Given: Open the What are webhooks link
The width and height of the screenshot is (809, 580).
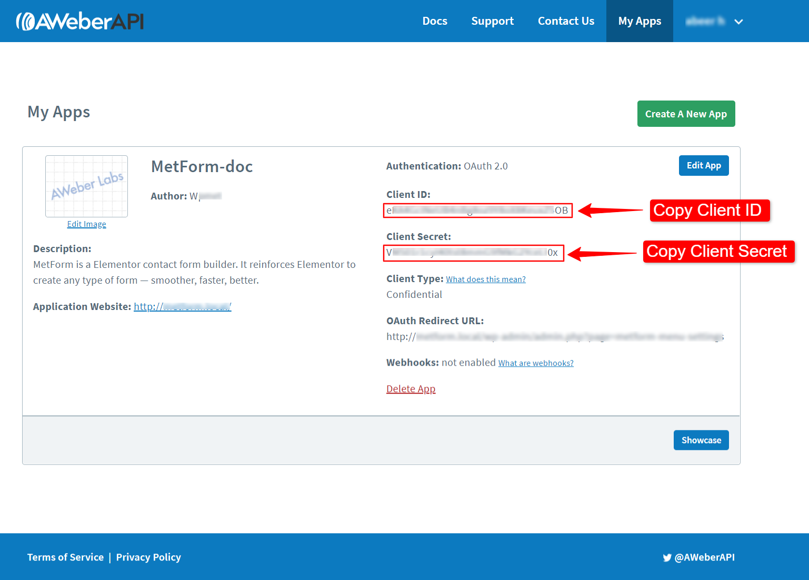Looking at the screenshot, I should [535, 363].
